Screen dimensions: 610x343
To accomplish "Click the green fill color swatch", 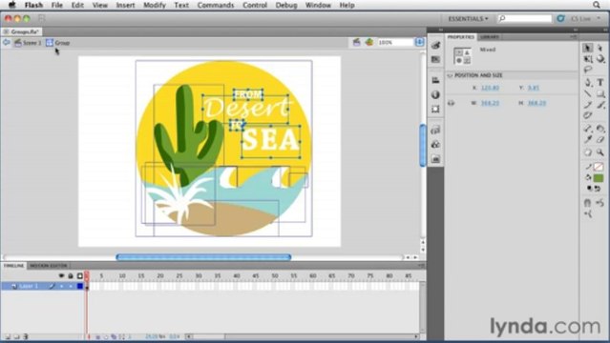I will pos(599,178).
